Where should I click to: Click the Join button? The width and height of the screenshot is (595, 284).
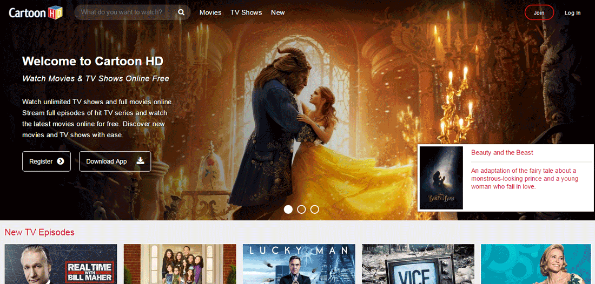point(539,12)
